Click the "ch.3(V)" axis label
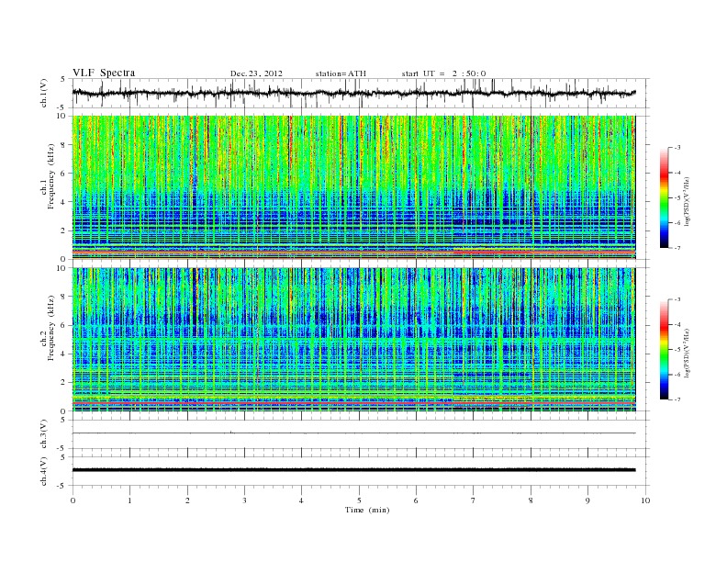Screen dimensions: 727x562 [x=44, y=434]
